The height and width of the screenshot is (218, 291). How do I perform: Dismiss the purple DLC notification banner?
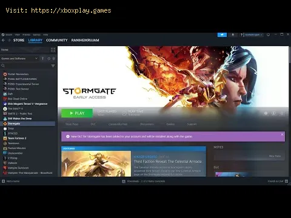[x=282, y=134]
